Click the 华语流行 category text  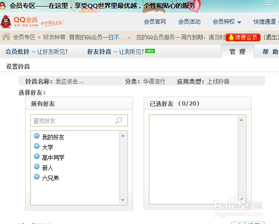pos(154,81)
